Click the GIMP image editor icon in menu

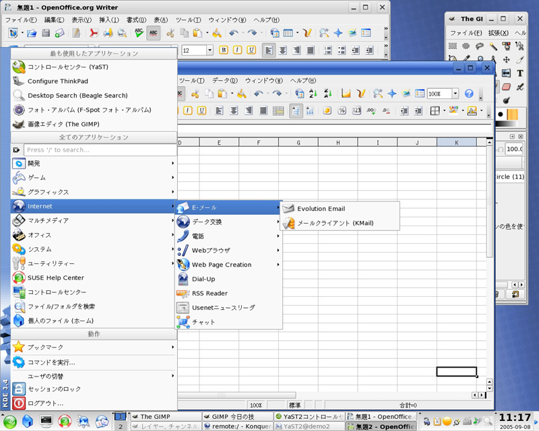pyautogui.click(x=19, y=124)
